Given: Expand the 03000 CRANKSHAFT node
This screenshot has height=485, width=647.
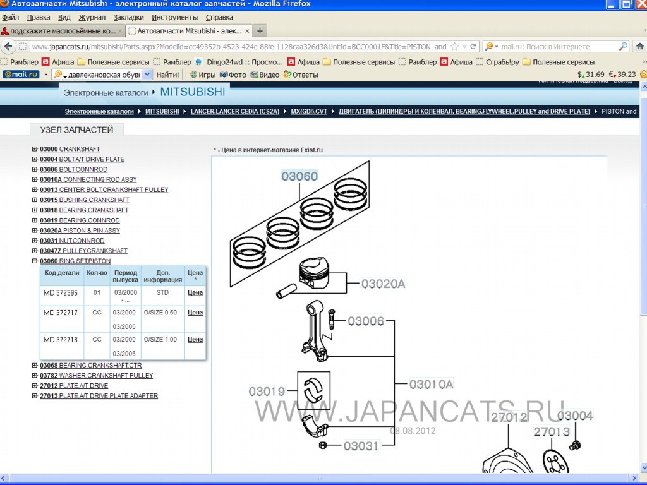Looking at the screenshot, I should (x=35, y=149).
